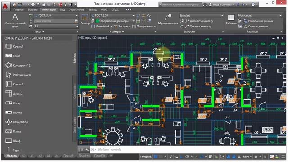Toggle МОДЕЛЬ space button in status bar
This screenshot has height=162, width=288.
tap(146, 157)
